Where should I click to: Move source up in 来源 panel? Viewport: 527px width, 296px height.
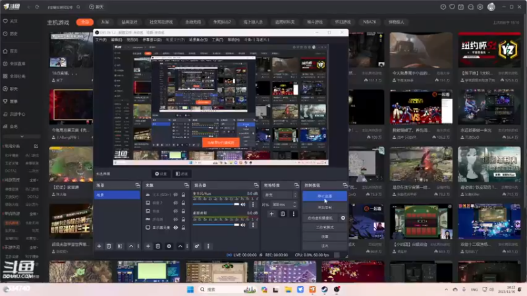coord(180,246)
